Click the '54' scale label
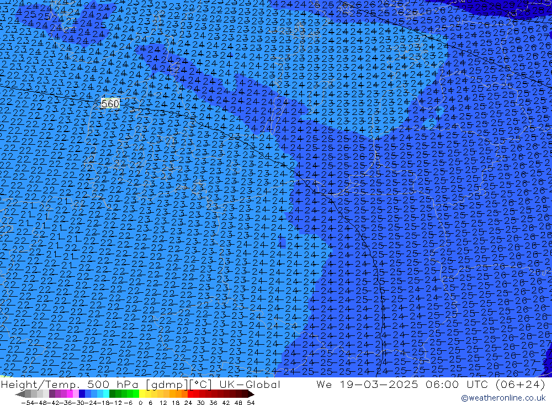 tap(251, 403)
